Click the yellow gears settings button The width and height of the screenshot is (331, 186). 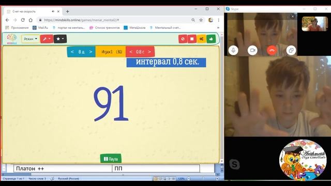click(201, 39)
